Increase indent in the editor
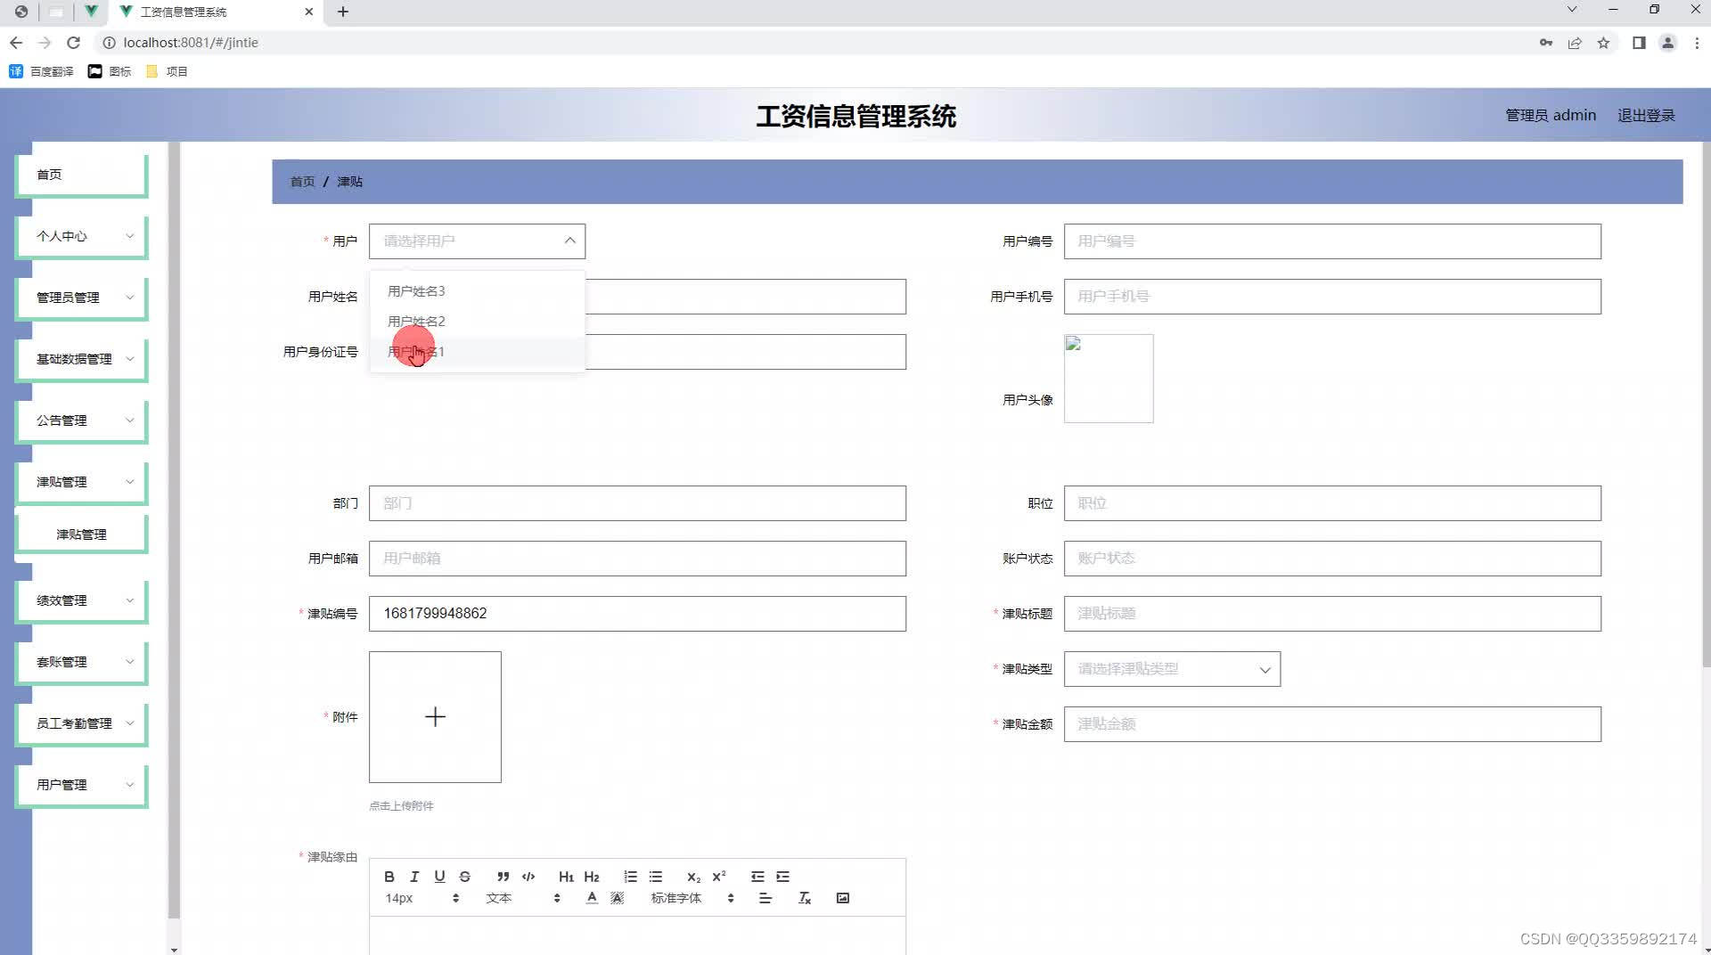This screenshot has width=1711, height=955. (x=783, y=877)
